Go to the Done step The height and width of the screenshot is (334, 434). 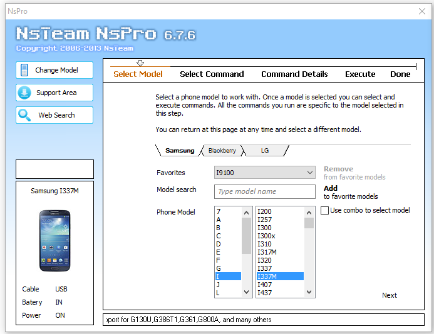400,74
